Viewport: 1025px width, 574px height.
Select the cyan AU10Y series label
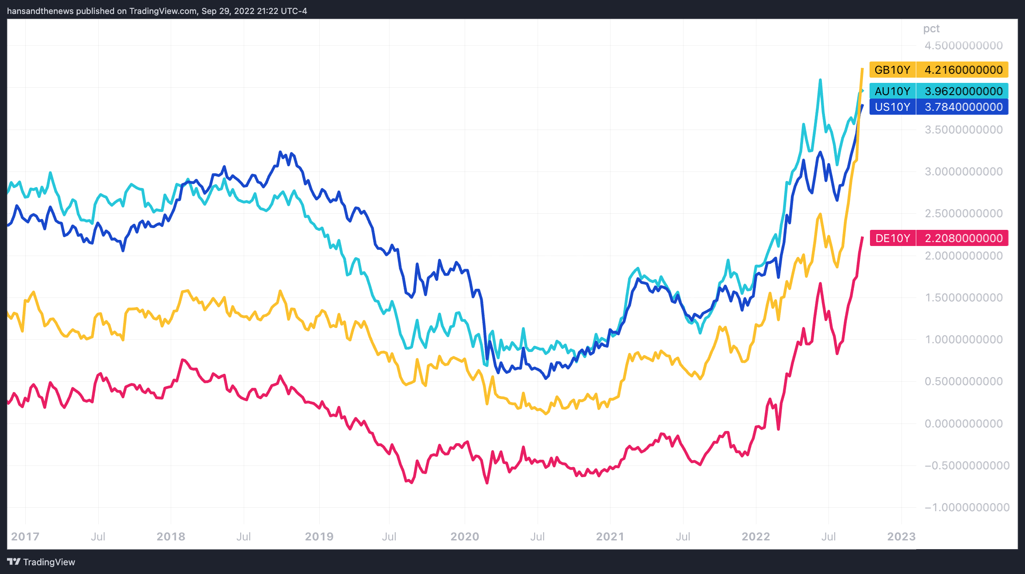coord(892,91)
